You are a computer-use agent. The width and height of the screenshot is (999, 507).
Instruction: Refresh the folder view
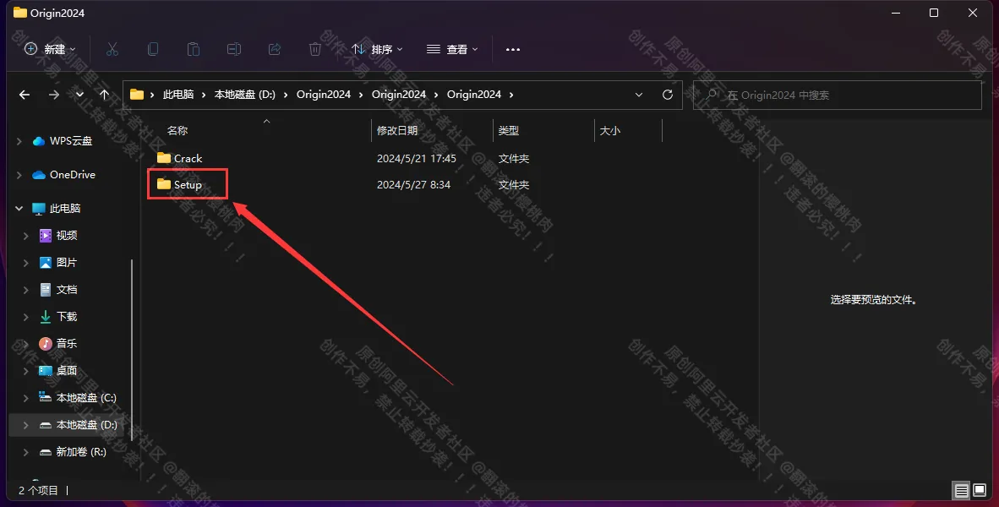point(668,95)
